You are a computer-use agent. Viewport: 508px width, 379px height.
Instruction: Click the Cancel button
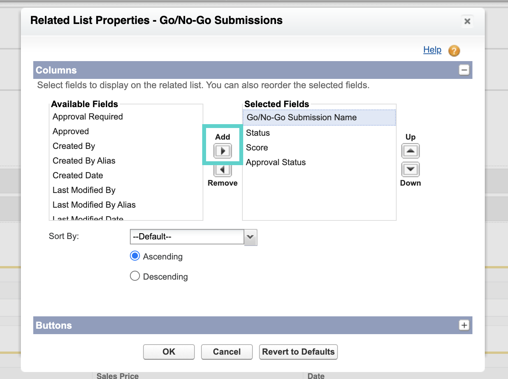coord(227,352)
